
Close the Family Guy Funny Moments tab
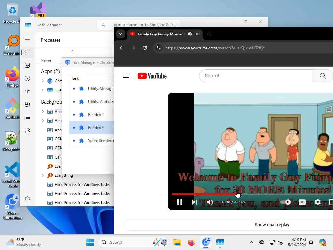point(197,34)
